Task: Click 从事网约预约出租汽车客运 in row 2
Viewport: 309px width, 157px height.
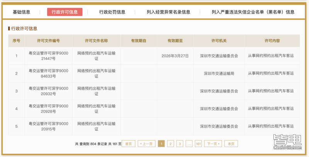Action: click(271, 73)
